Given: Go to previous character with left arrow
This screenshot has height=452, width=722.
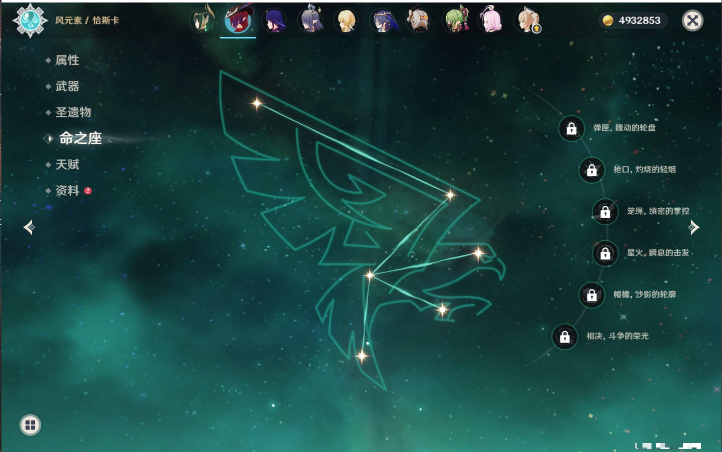Looking at the screenshot, I should point(29,227).
